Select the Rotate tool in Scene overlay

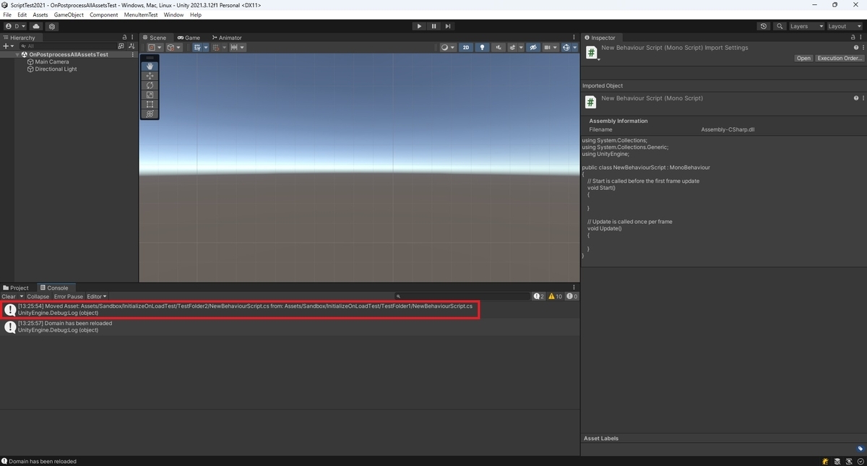150,85
